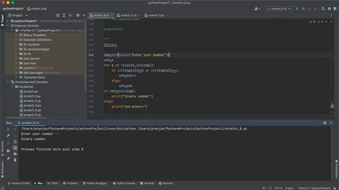339x190 pixels.
Task: Click editor vertical scrollbar thumb
Action: pos(332,106)
